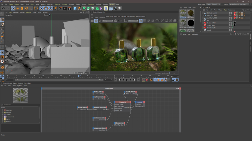Open the Beauty AOV dropdown
This screenshot has height=141, width=252.
(x=108, y=21)
